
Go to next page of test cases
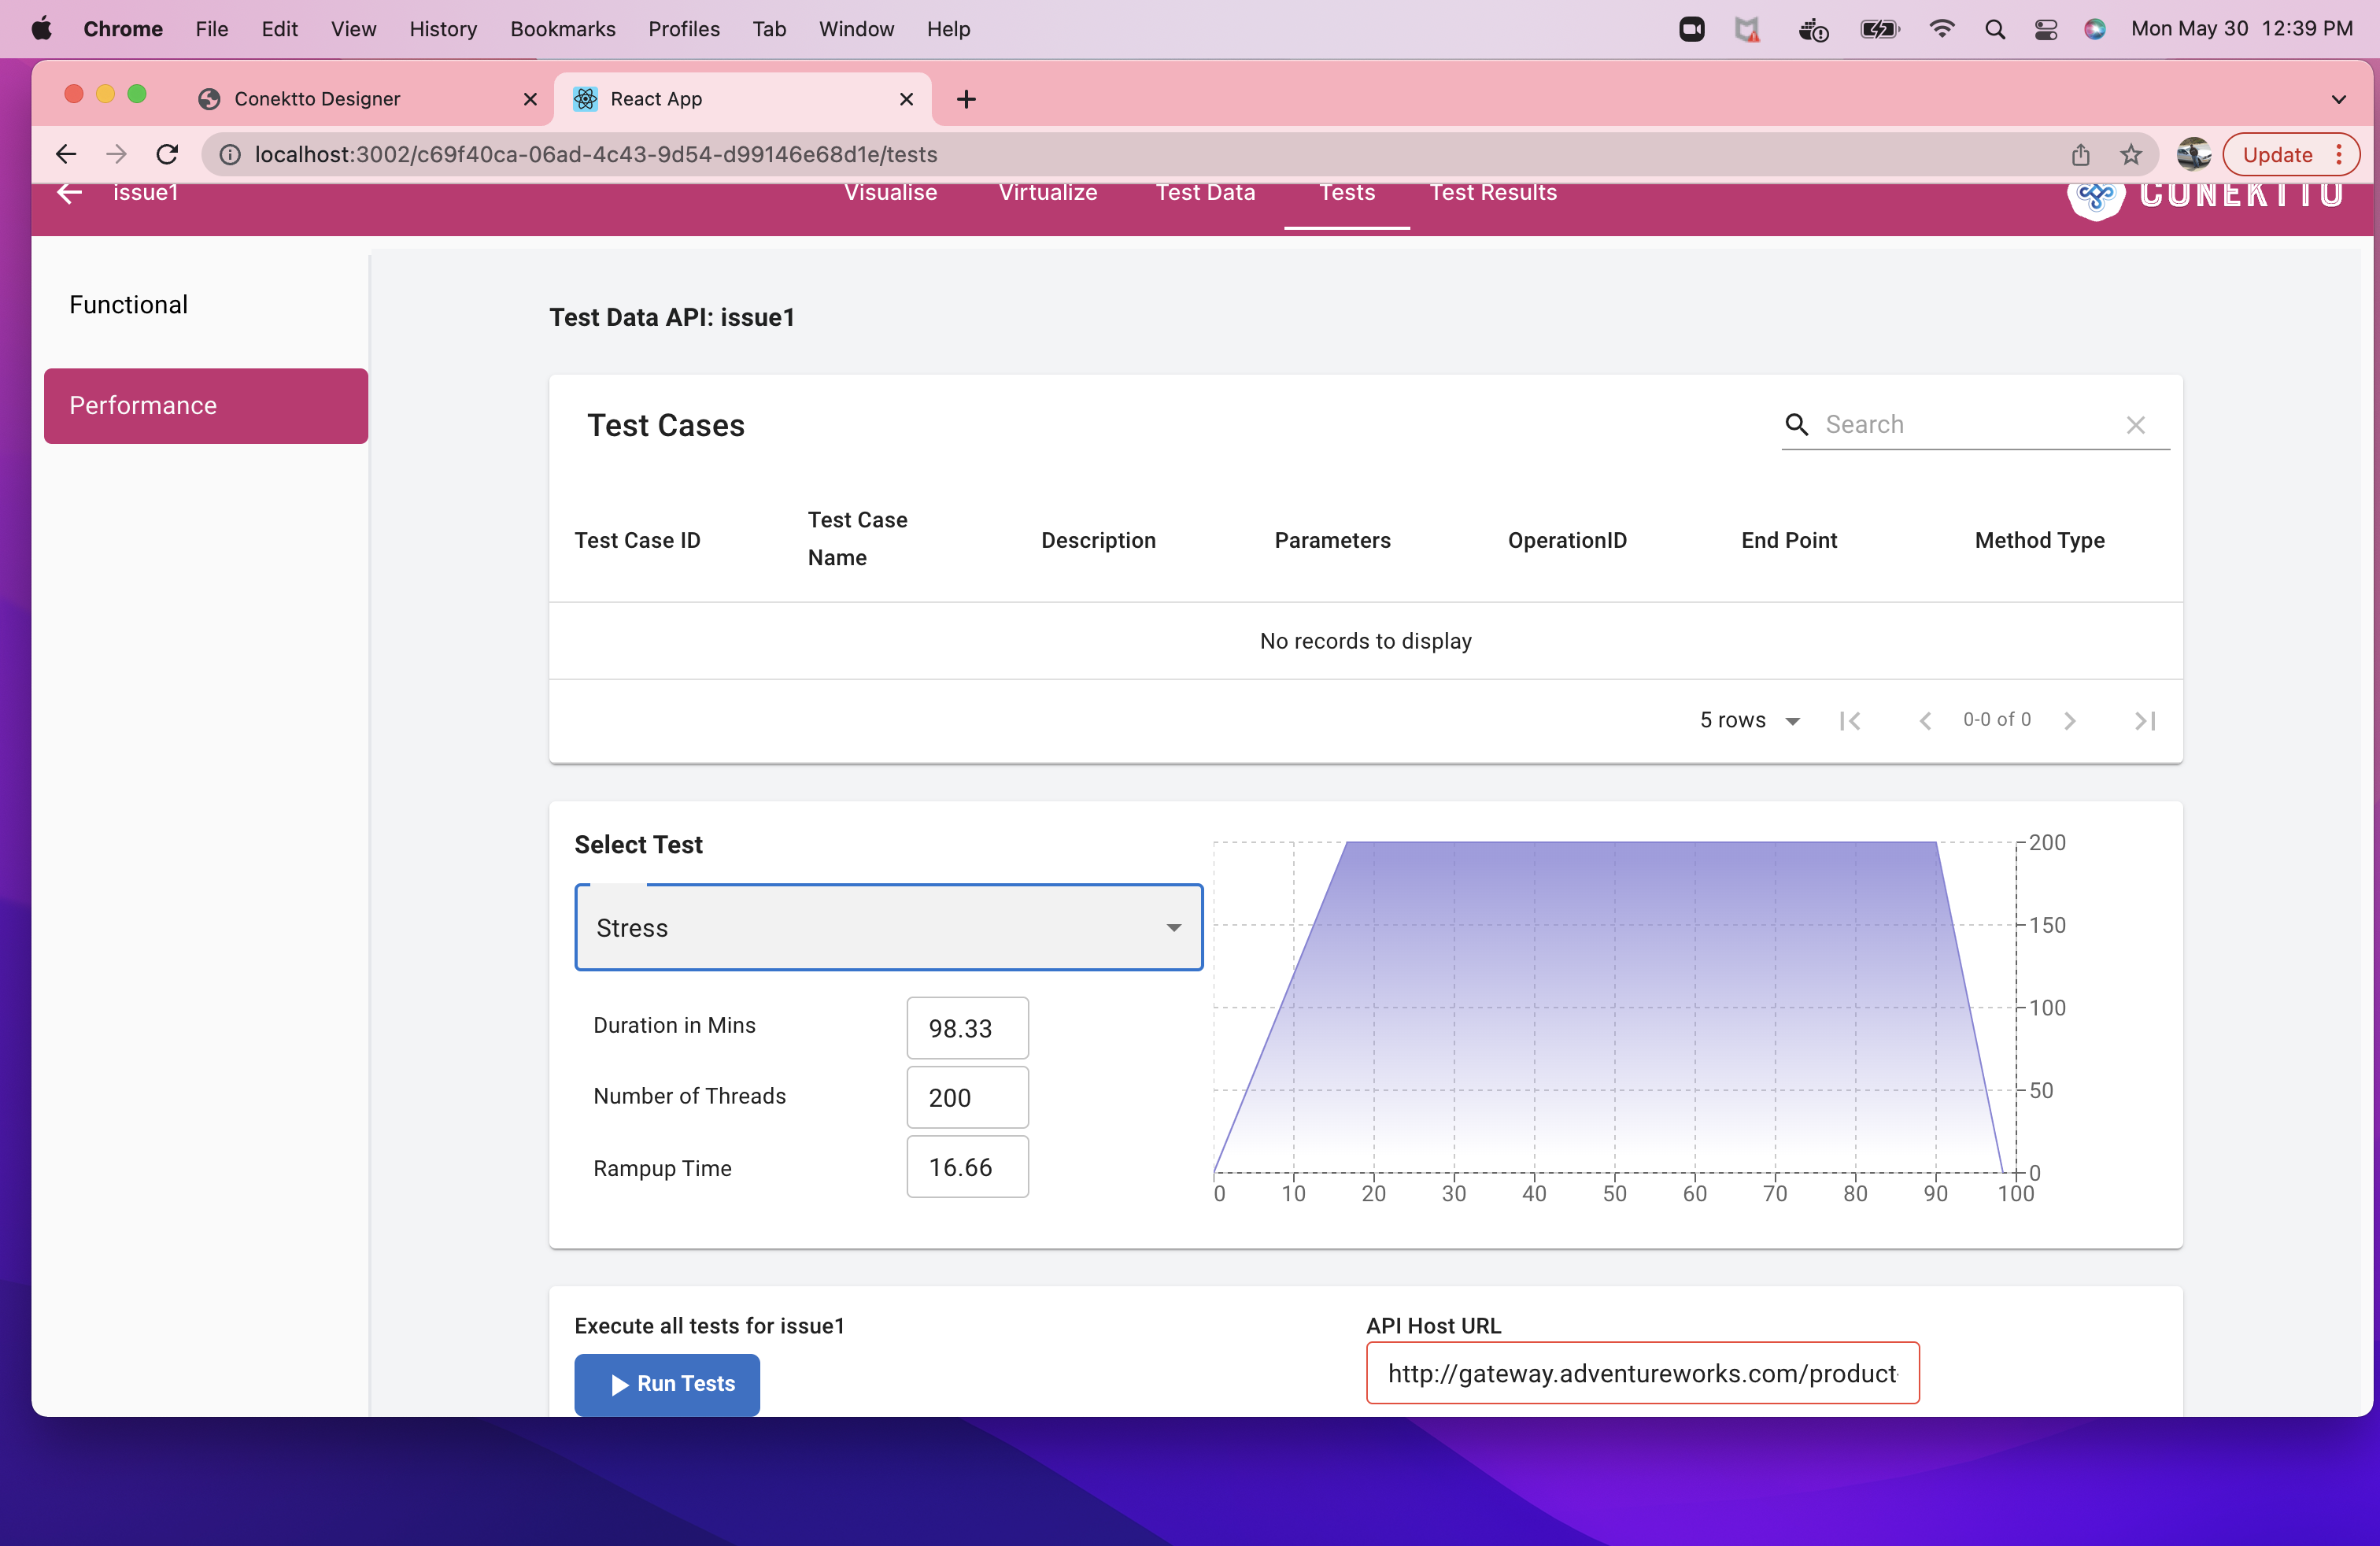(2070, 721)
